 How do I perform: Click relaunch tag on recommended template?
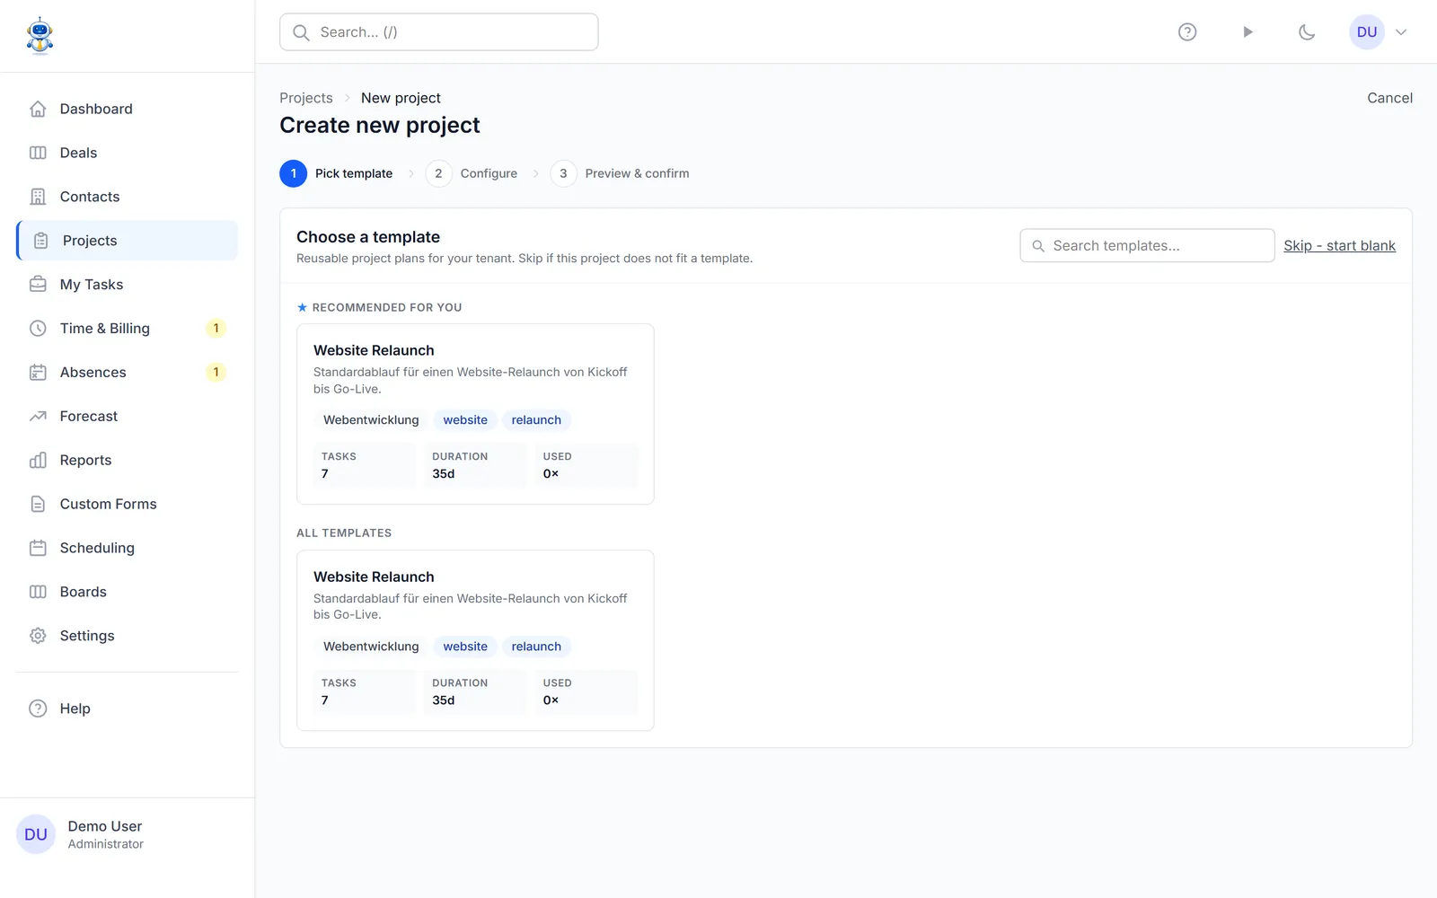tap(536, 420)
